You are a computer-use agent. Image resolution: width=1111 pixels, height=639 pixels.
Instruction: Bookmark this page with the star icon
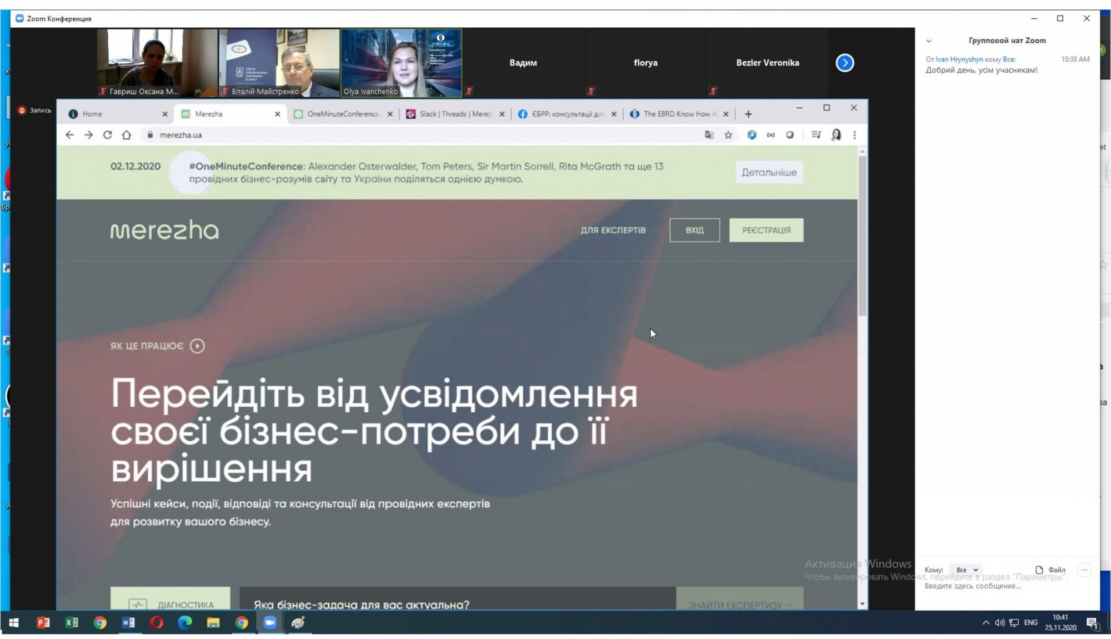[x=728, y=135]
